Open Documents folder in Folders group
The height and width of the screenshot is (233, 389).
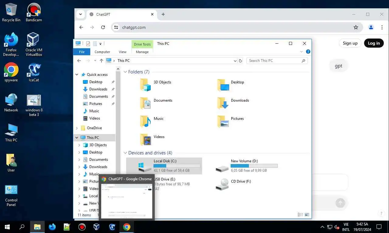(x=157, y=103)
